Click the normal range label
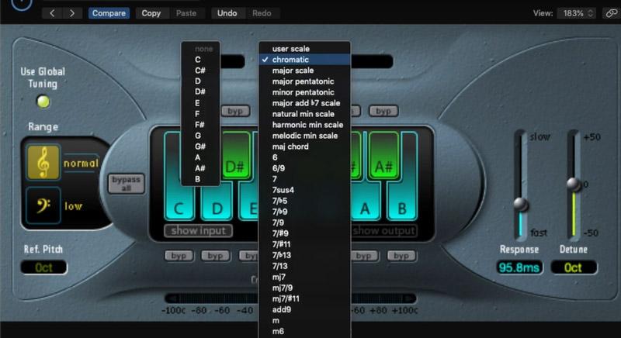Screen dimensions: 621x338 point(81,163)
